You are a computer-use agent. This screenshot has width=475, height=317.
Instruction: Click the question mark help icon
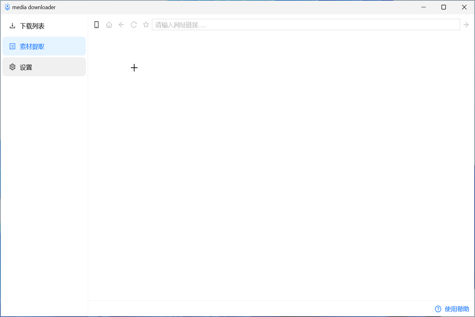click(438, 309)
